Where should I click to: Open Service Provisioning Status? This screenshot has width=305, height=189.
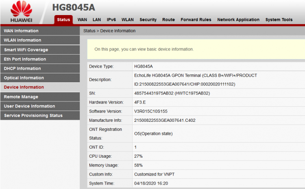[x=40, y=116]
